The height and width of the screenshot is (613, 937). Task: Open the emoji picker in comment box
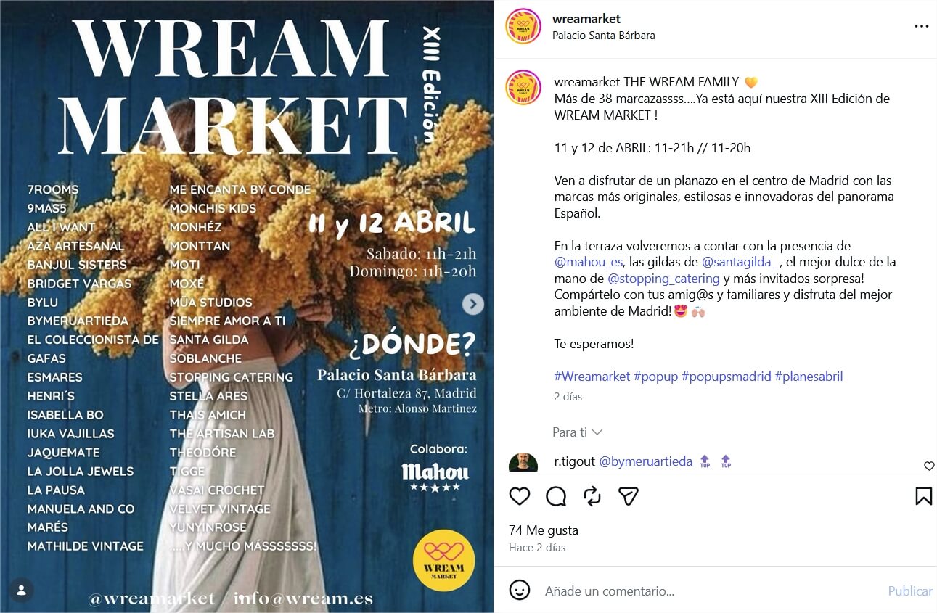520,590
